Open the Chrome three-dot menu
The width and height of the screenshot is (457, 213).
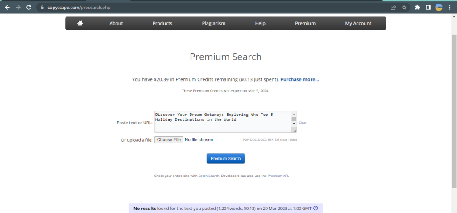[449, 8]
